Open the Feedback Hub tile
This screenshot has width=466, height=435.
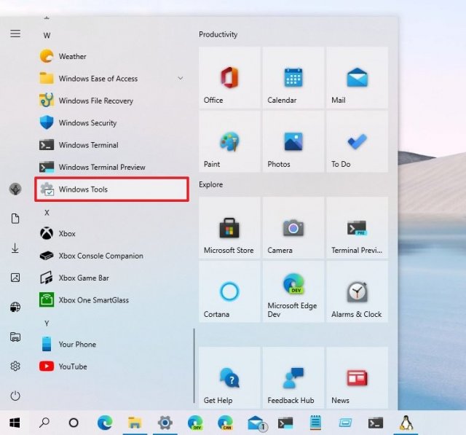click(293, 377)
